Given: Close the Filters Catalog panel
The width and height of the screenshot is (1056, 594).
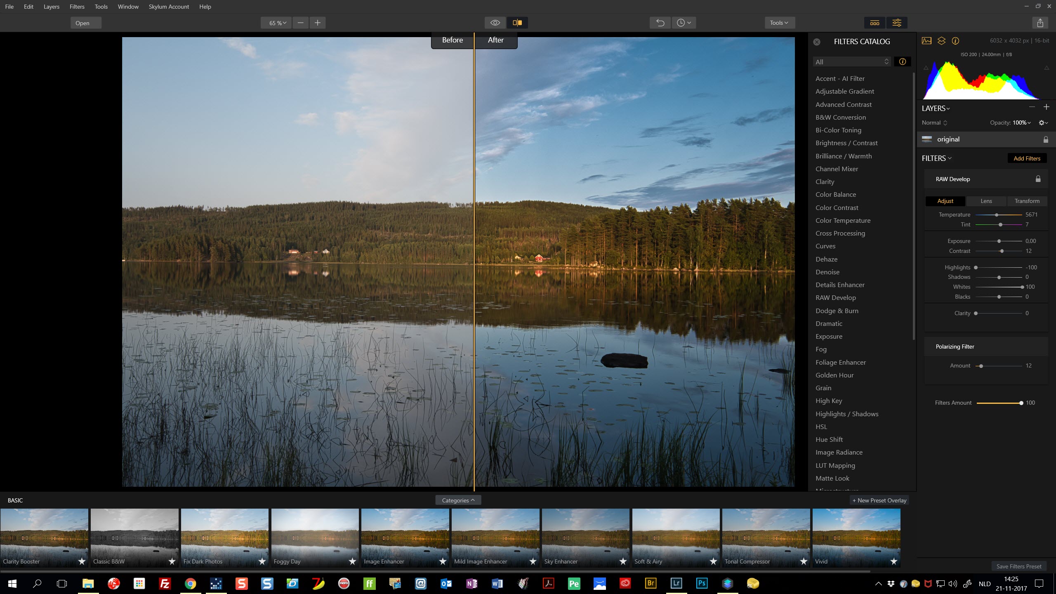Looking at the screenshot, I should pos(817,42).
